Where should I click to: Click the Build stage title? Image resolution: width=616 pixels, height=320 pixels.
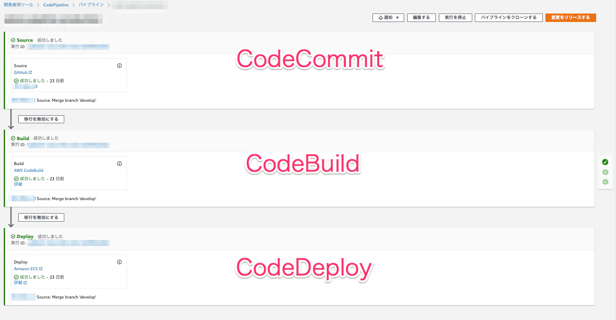point(23,138)
